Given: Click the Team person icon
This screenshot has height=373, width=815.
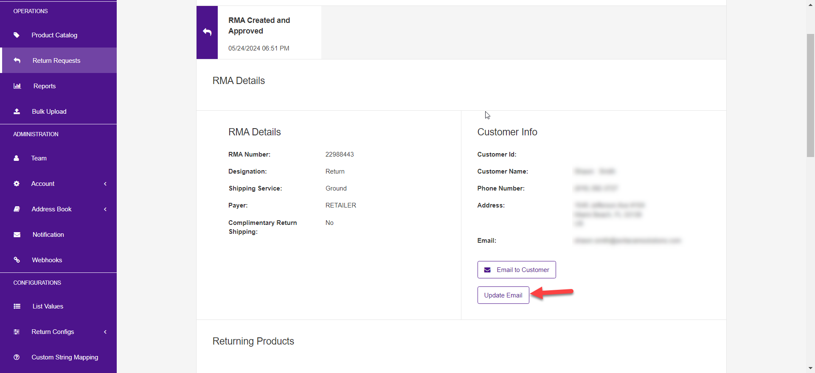Looking at the screenshot, I should click(16, 158).
